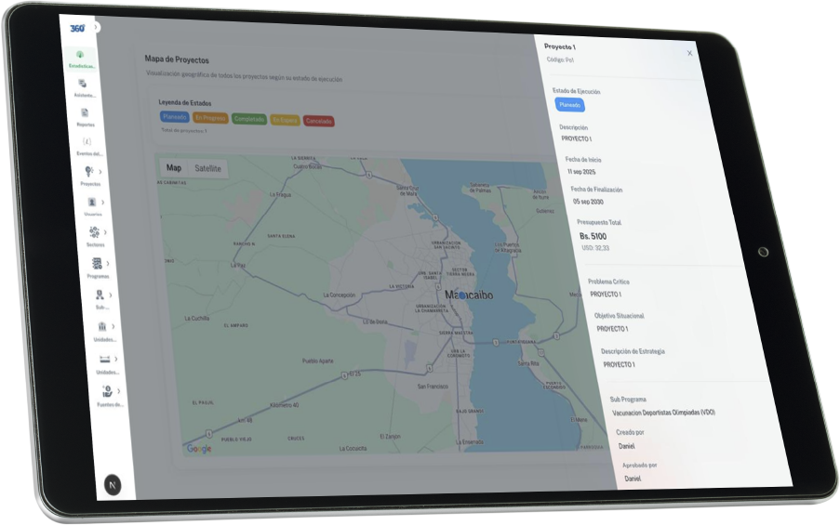Open the Eventos section icon
This screenshot has height=525, width=840.
[87, 141]
